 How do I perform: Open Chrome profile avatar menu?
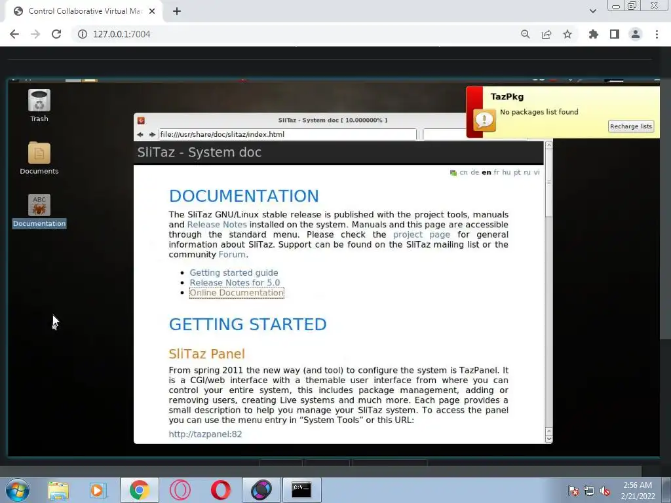click(x=636, y=34)
